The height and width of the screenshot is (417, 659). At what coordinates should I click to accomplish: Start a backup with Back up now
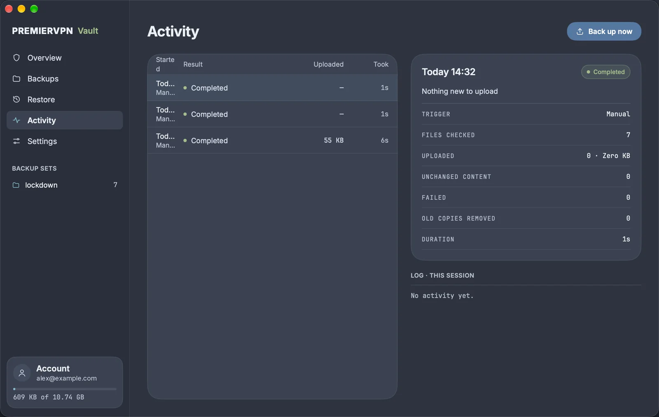click(x=604, y=31)
